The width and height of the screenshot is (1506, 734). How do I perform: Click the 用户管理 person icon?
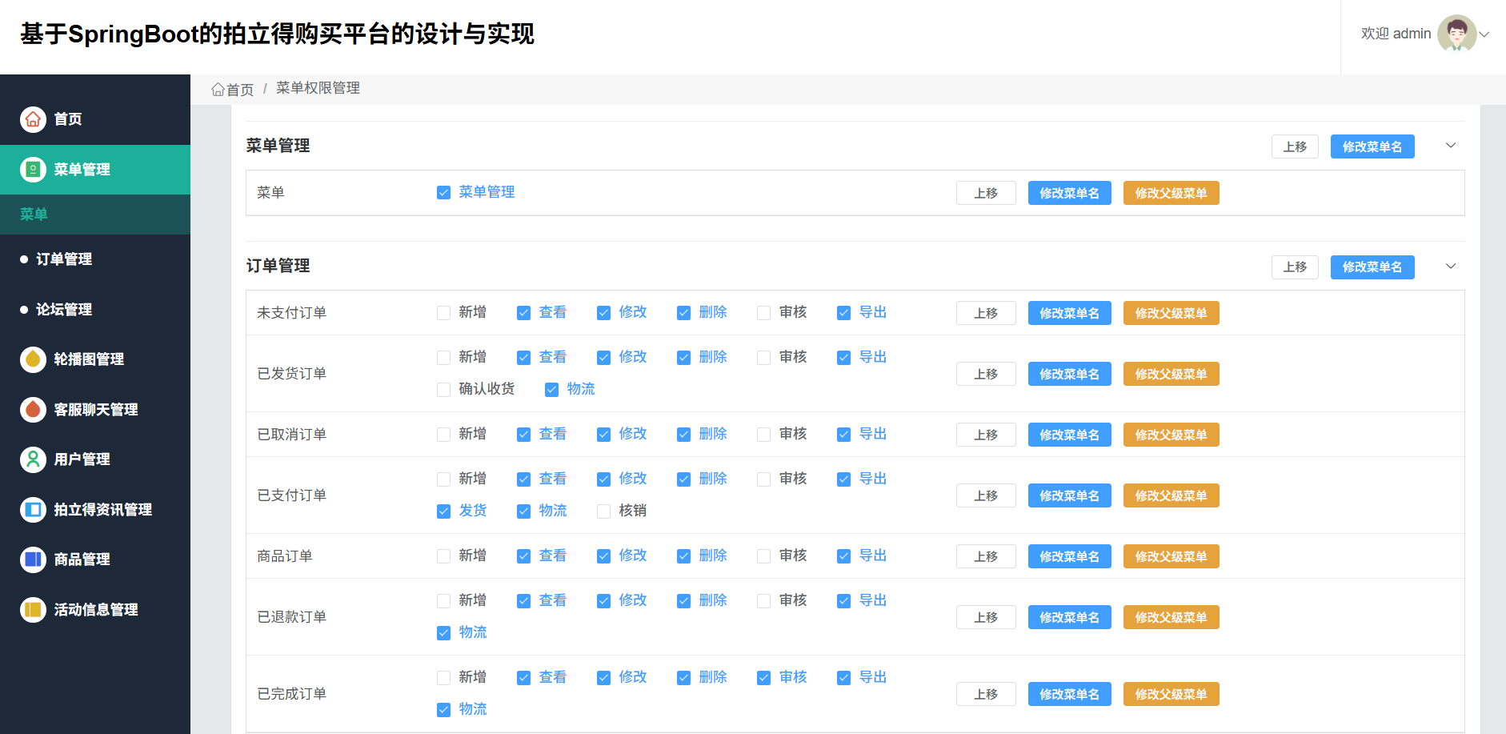33,459
